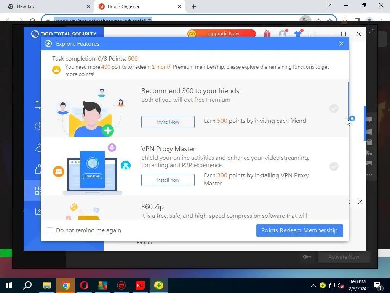Click the Upgrade Now button
The width and height of the screenshot is (390, 293).
coord(222,34)
